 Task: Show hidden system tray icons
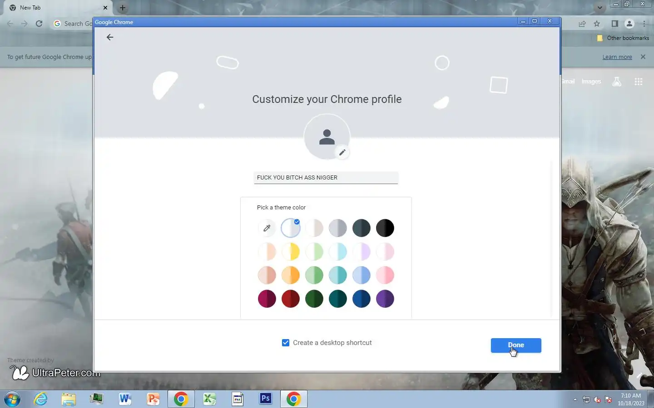(x=575, y=399)
